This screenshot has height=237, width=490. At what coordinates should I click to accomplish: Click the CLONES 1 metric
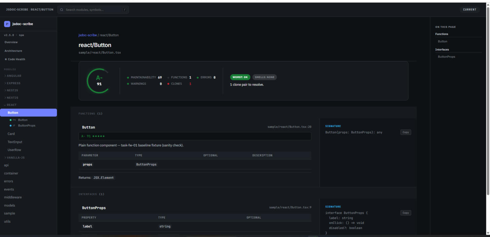179,84
